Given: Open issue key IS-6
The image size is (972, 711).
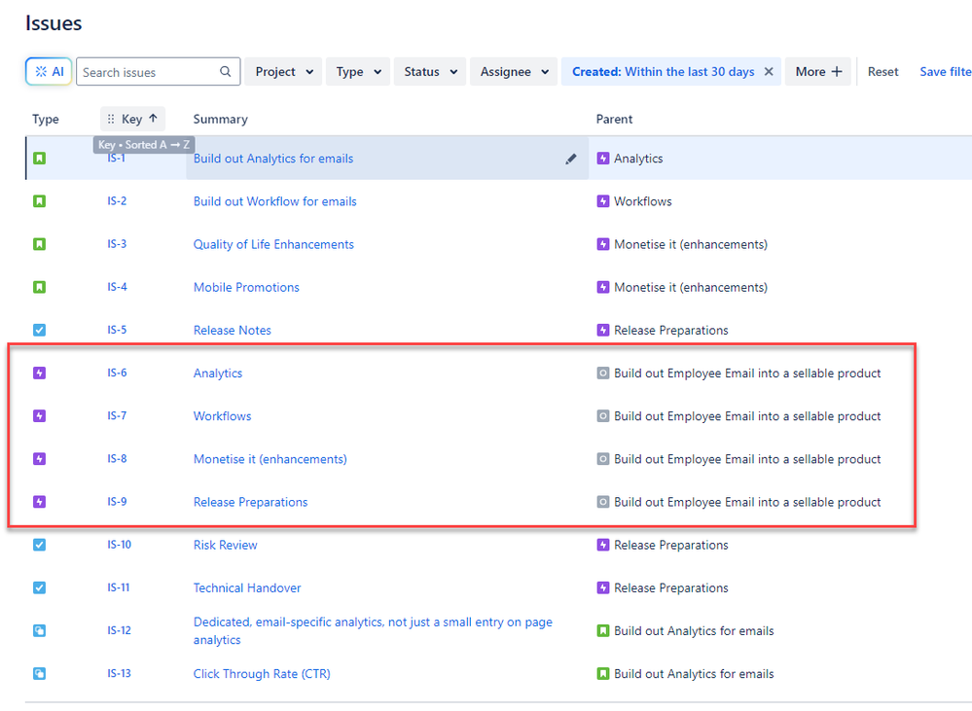Looking at the screenshot, I should pyautogui.click(x=117, y=373).
